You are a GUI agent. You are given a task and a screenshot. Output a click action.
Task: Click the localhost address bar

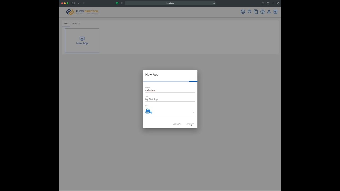pos(170,3)
